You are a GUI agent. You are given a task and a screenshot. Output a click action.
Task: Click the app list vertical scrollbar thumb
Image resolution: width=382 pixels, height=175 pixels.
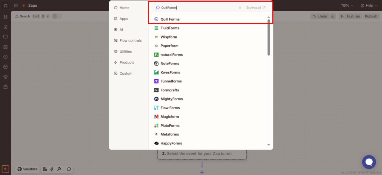point(269,37)
